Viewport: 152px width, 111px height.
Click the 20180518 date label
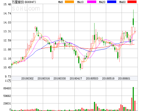click(x=108, y=78)
